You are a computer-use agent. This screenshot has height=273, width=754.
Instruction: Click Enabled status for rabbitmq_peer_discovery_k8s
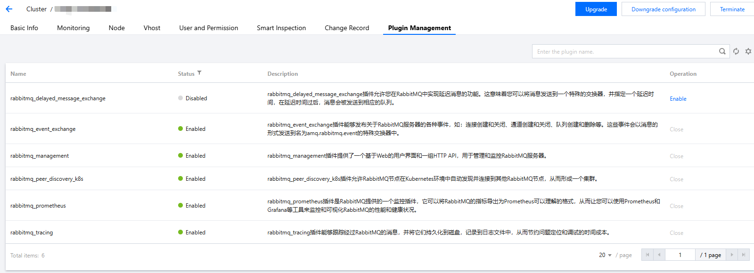192,179
